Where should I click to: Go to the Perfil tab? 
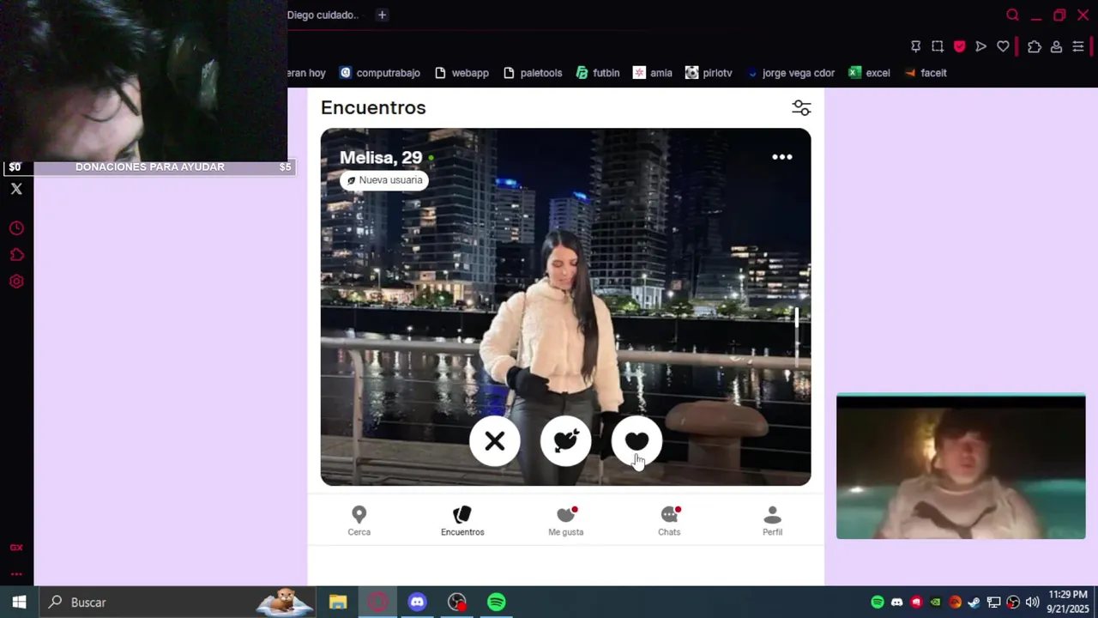point(772,521)
